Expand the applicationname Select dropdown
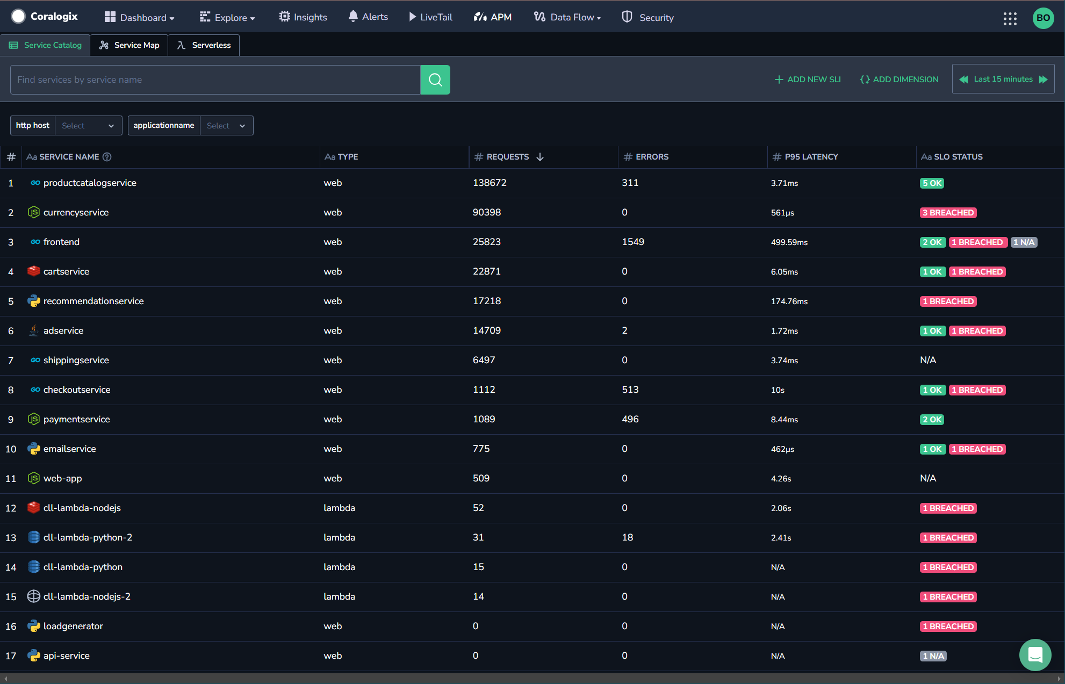1065x684 pixels. [x=226, y=126]
